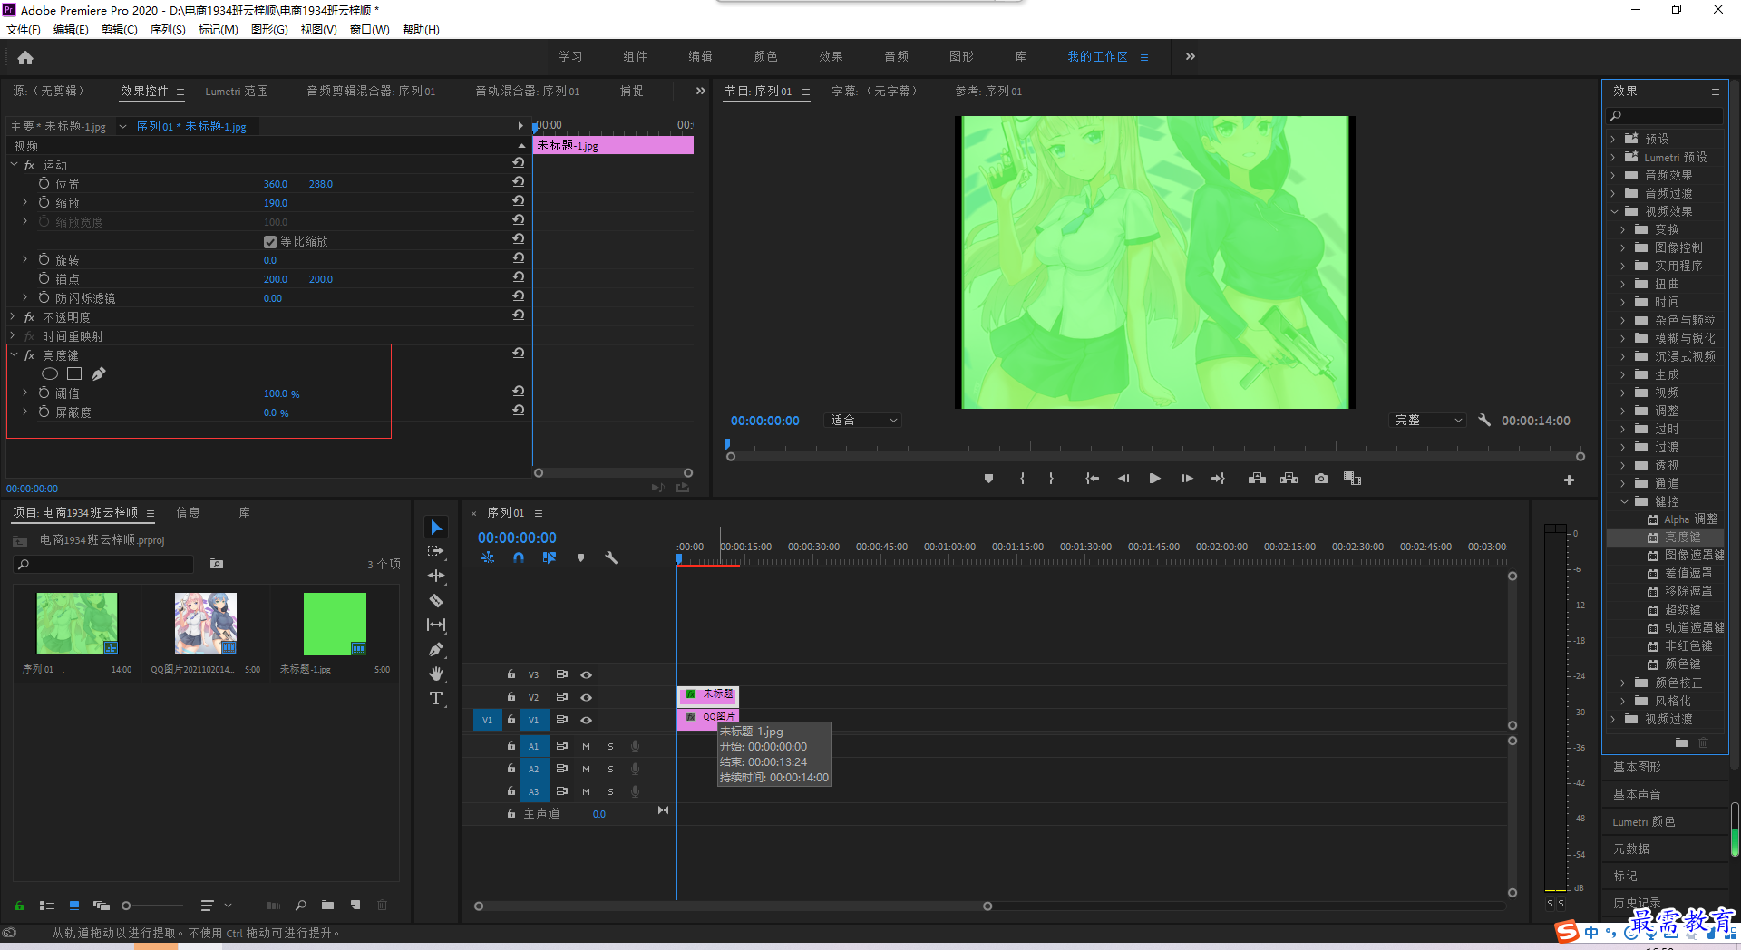The image size is (1741, 950).
Task: Select 颜色键 effect
Action: click(1683, 664)
